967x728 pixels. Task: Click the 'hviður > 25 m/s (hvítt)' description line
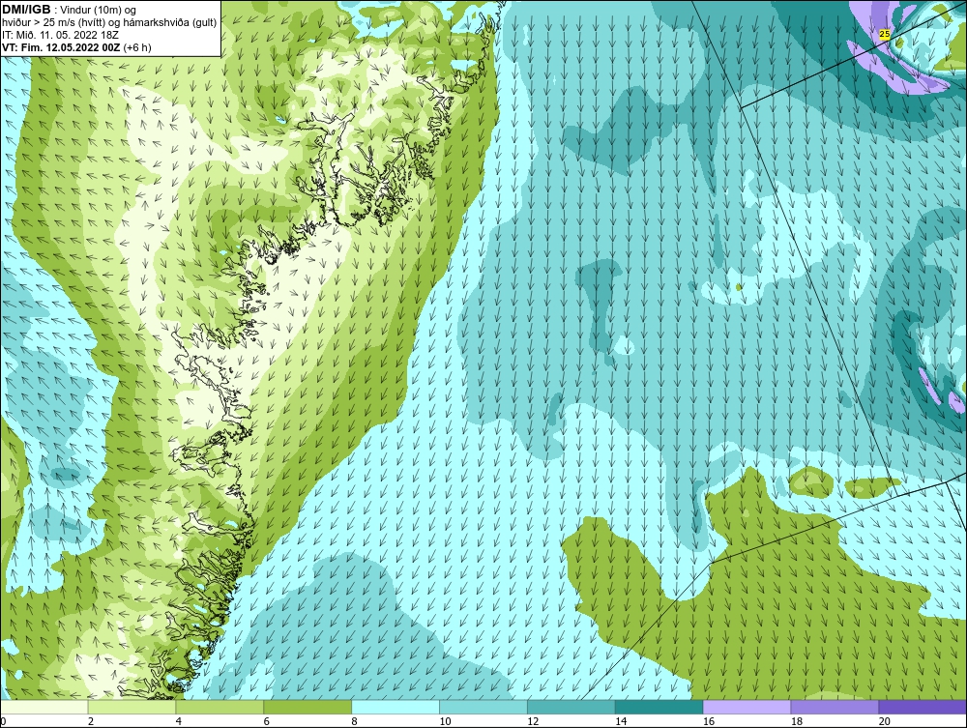point(109,22)
